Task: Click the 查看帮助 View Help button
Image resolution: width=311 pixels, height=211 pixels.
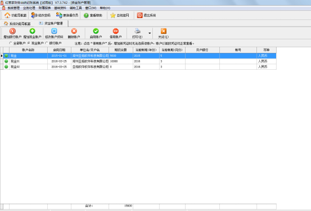Action: tap(93, 15)
